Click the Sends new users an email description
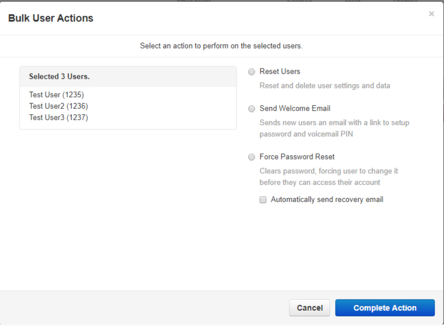Viewport: 444px width, 326px height. [334, 128]
